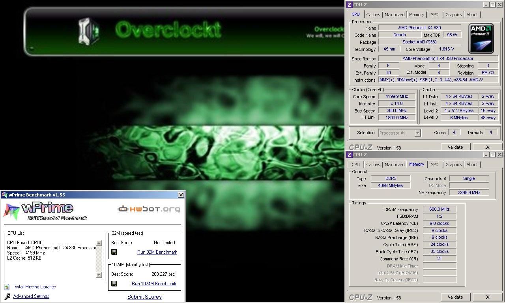Click the Package Socket AM3 (938) field
The height and width of the screenshot is (303, 505).
coord(419,42)
